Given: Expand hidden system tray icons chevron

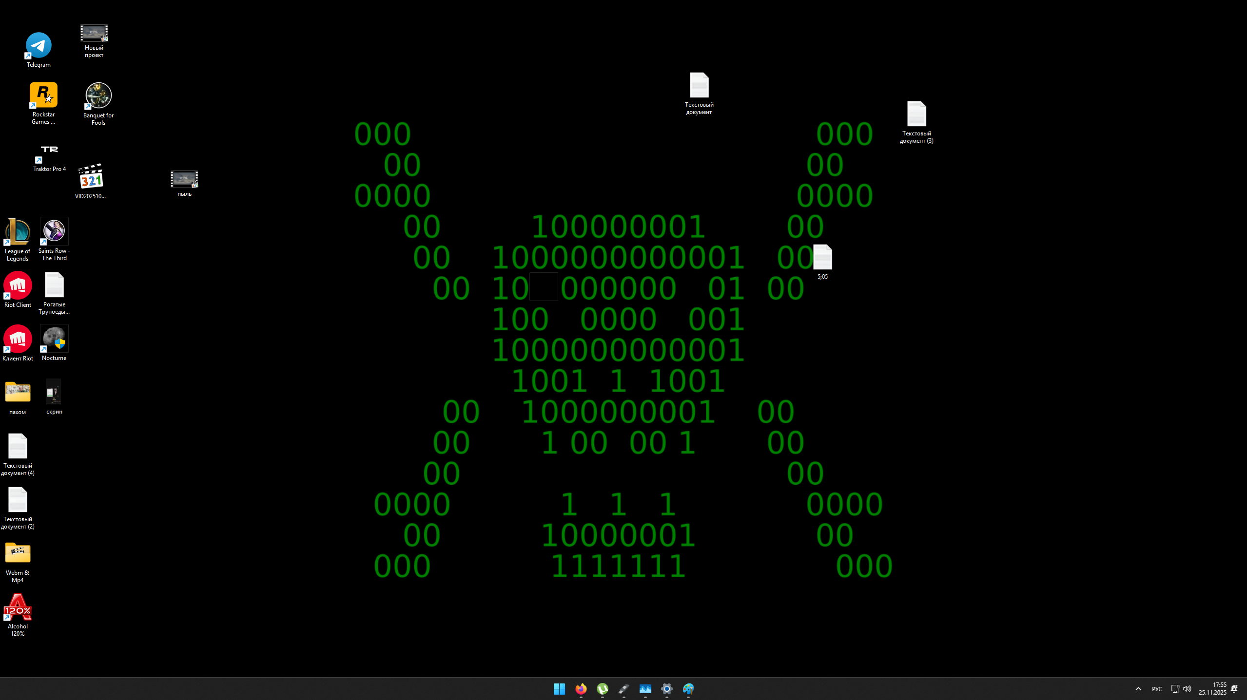Looking at the screenshot, I should [1138, 689].
